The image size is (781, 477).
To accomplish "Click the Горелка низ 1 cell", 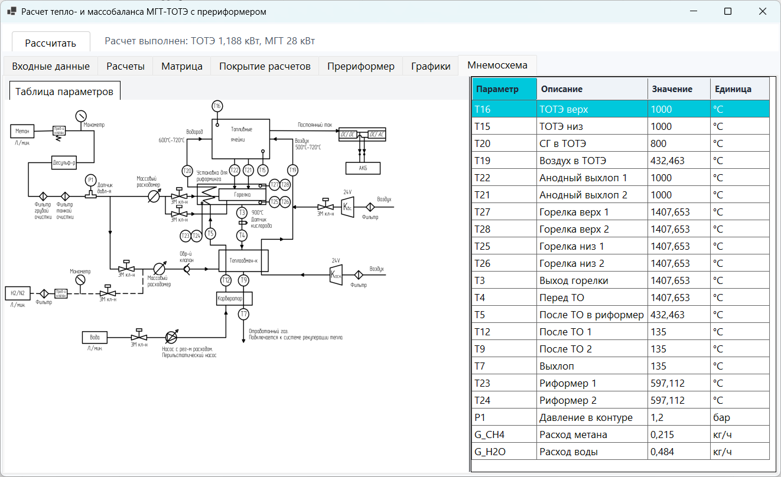I will click(x=592, y=246).
